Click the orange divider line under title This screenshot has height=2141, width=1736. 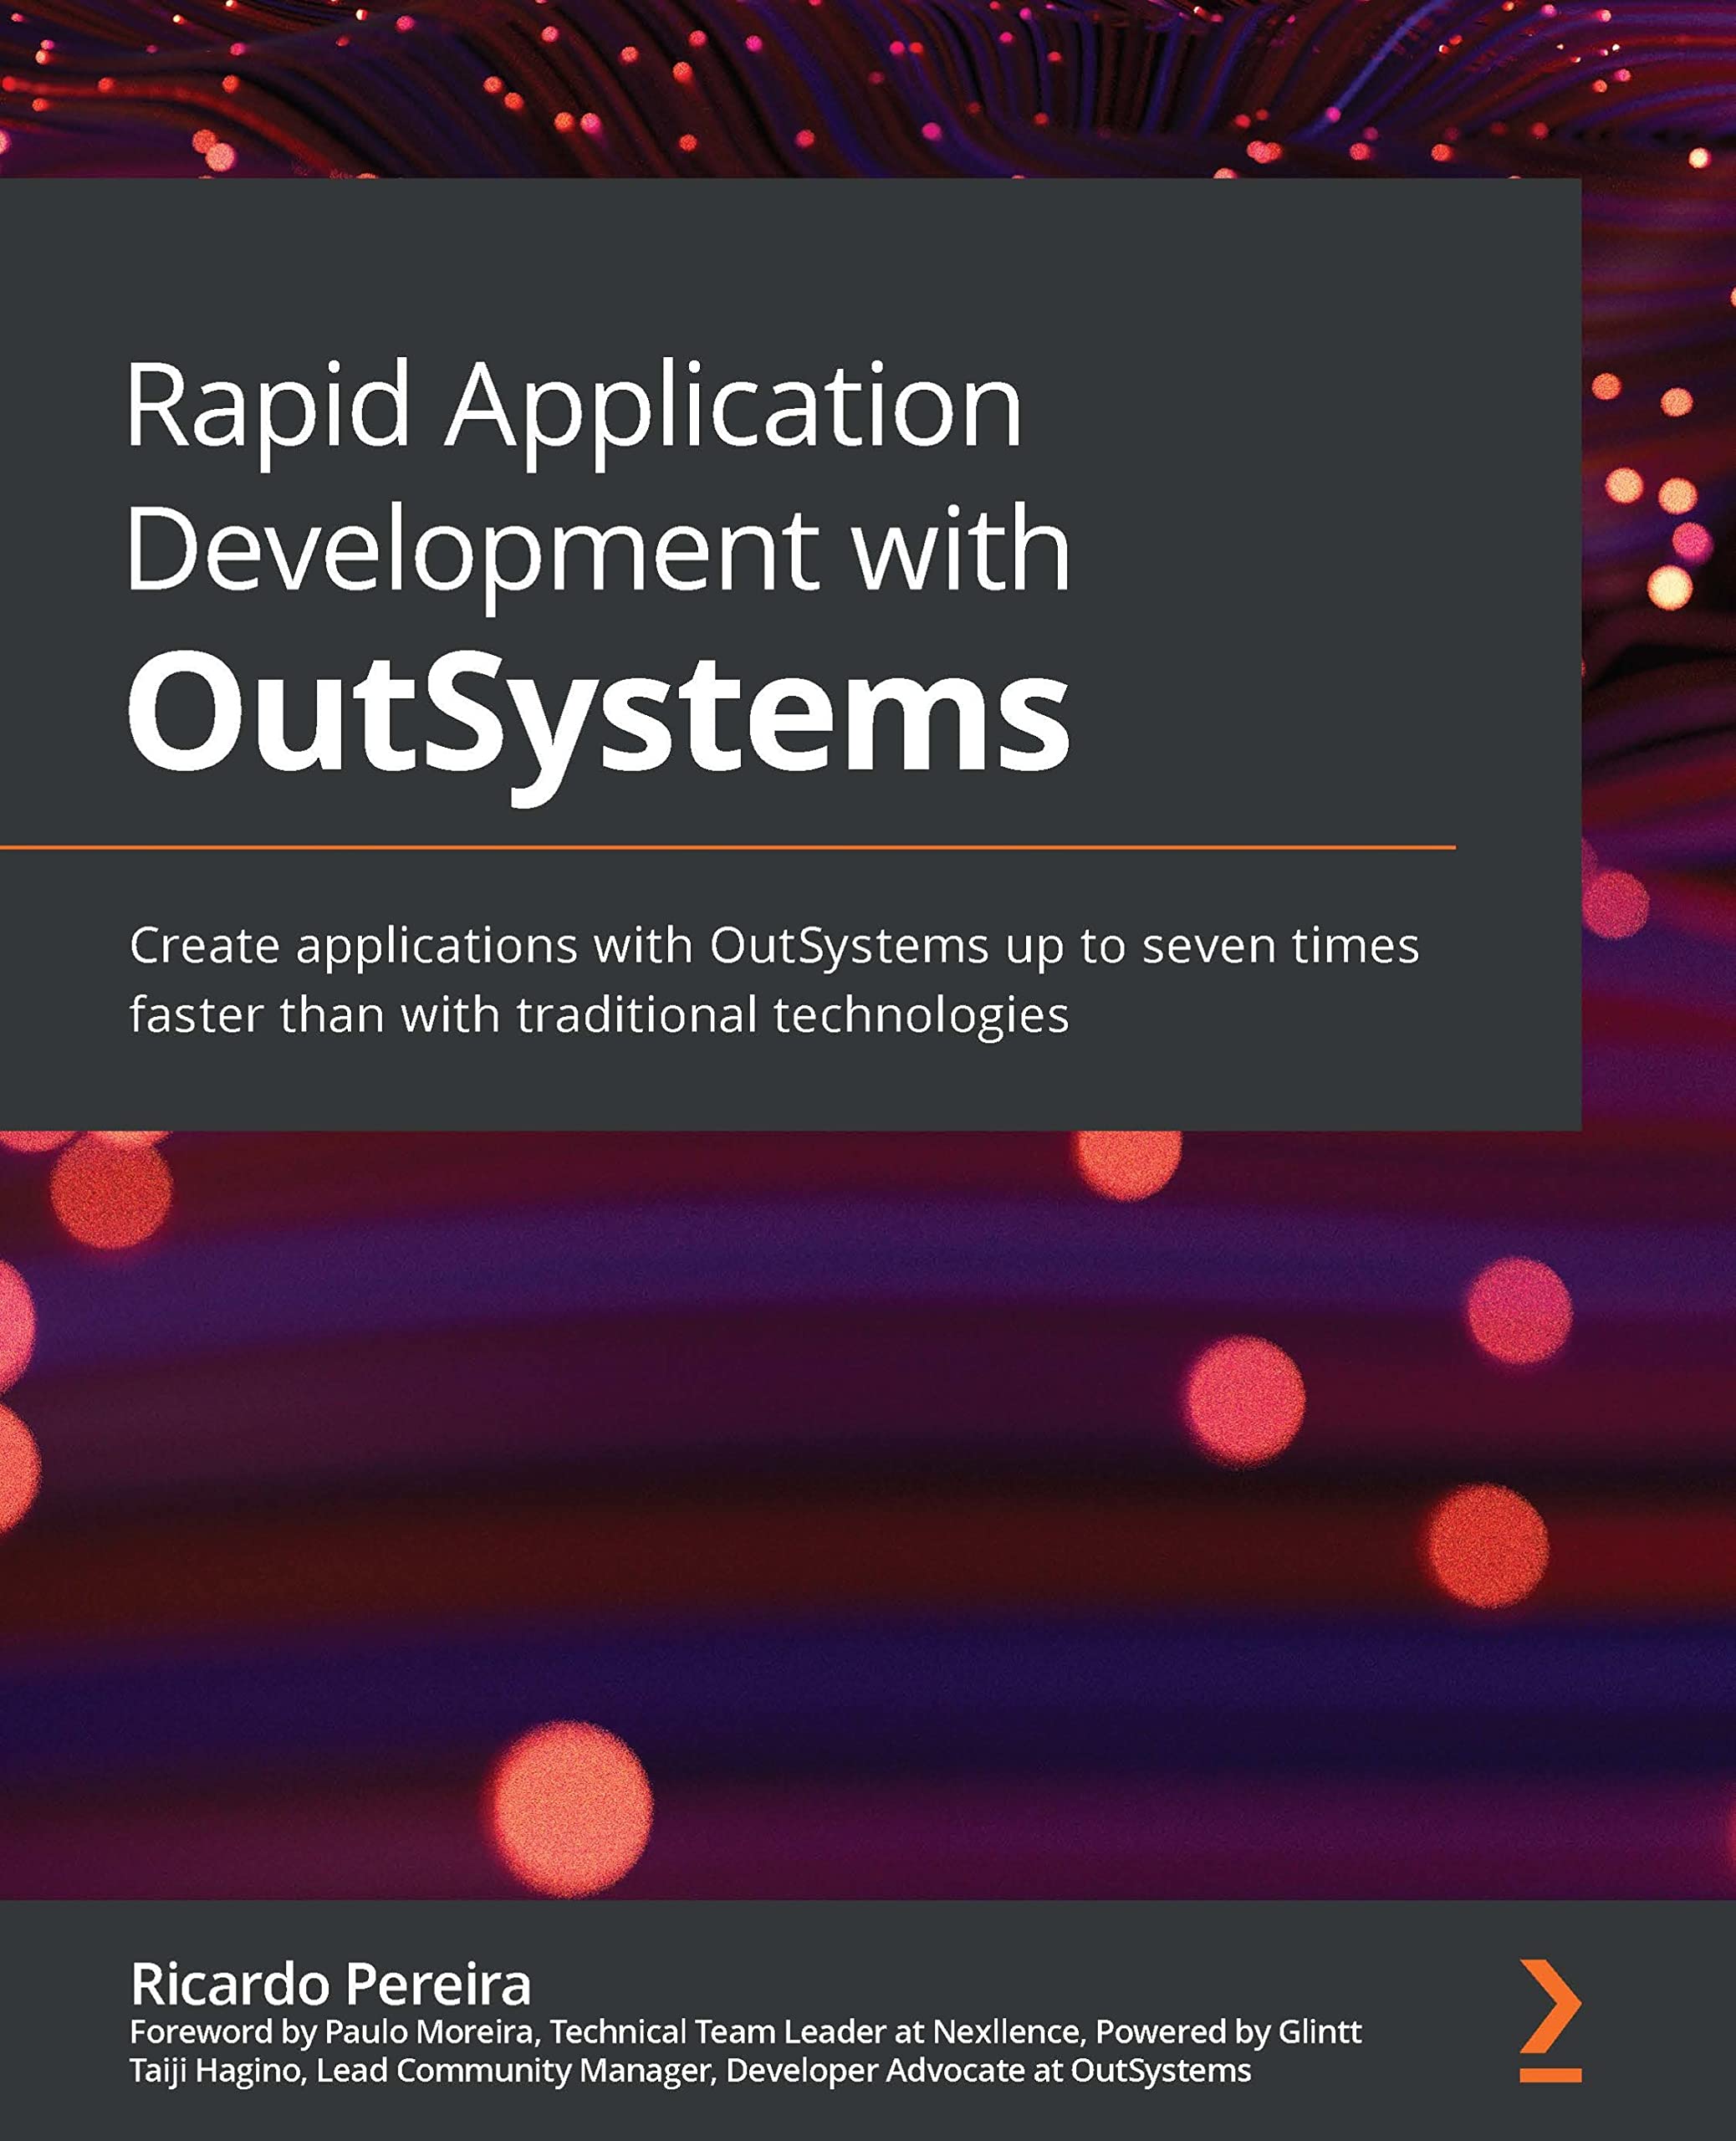pos(727,847)
